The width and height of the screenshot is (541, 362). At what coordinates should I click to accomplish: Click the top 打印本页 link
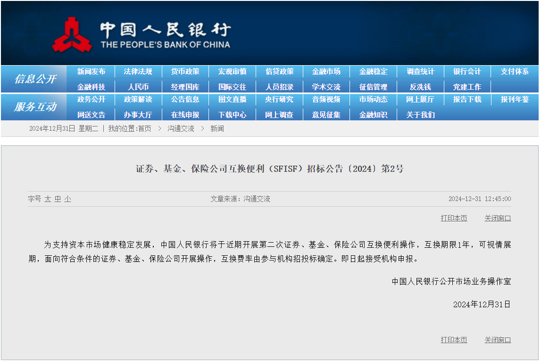(x=454, y=218)
